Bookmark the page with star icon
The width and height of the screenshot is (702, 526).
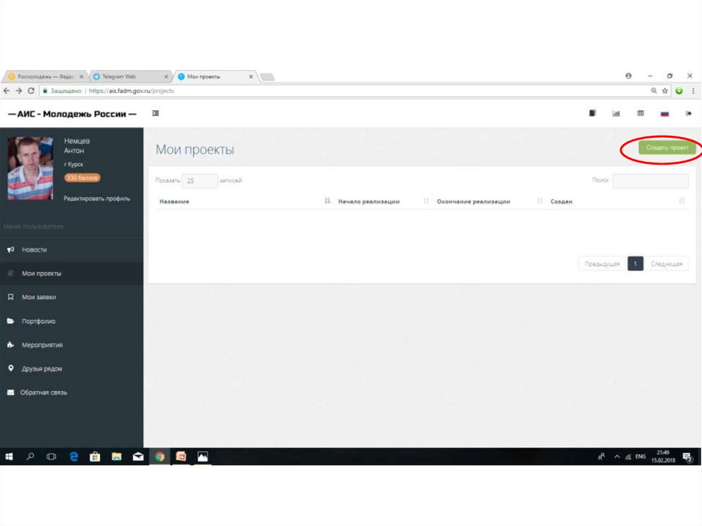(x=665, y=91)
